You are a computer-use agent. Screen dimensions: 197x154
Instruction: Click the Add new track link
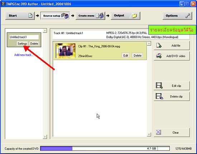coord(24,55)
